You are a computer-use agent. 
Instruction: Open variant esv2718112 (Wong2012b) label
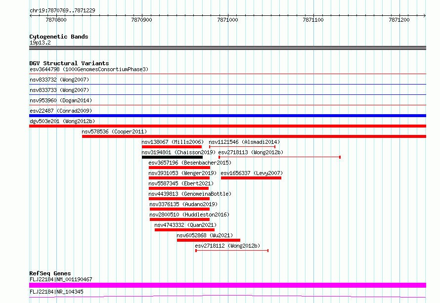227,246
